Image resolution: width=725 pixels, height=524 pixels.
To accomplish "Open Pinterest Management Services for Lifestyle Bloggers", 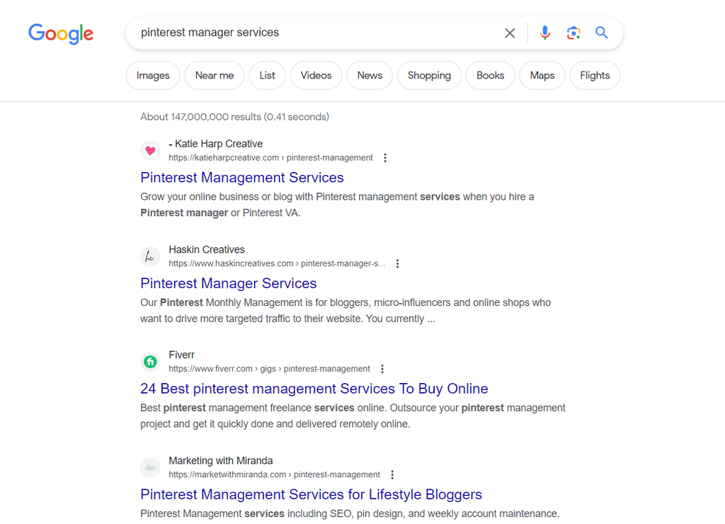I will [311, 494].
